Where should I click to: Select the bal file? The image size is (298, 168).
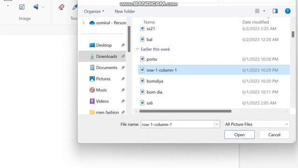[x=214, y=39]
